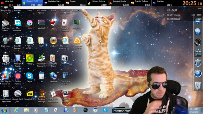Launch Skype from the desktop icon
The width and height of the screenshot is (203, 114).
pos(29,76)
